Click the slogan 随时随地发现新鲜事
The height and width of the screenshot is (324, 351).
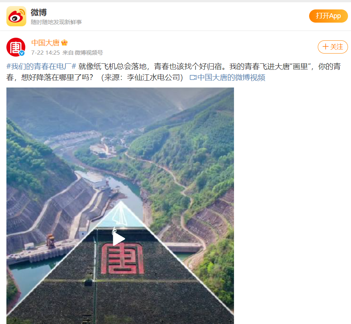point(56,22)
